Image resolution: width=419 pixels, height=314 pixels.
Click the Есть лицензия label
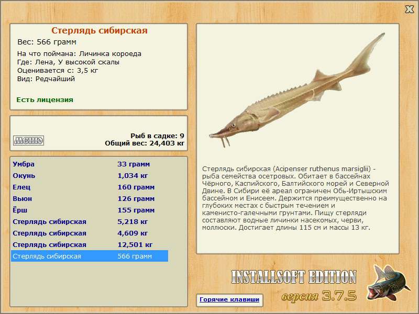pyautogui.click(x=45, y=99)
